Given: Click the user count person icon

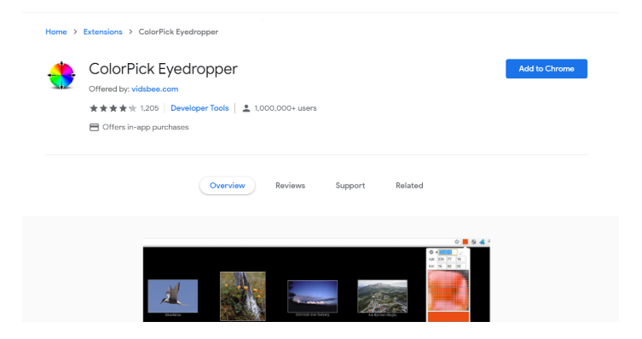Looking at the screenshot, I should click(x=246, y=108).
